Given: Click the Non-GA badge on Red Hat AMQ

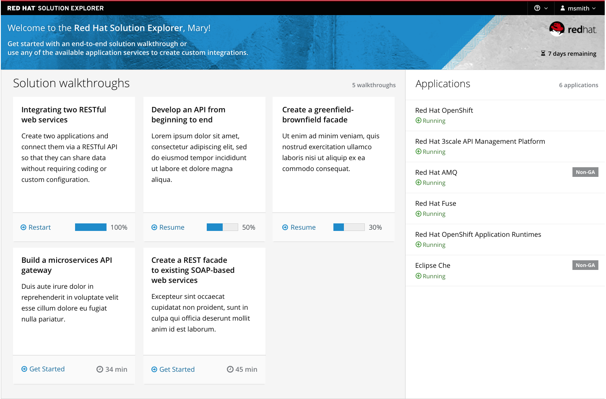Looking at the screenshot, I should click(x=585, y=172).
